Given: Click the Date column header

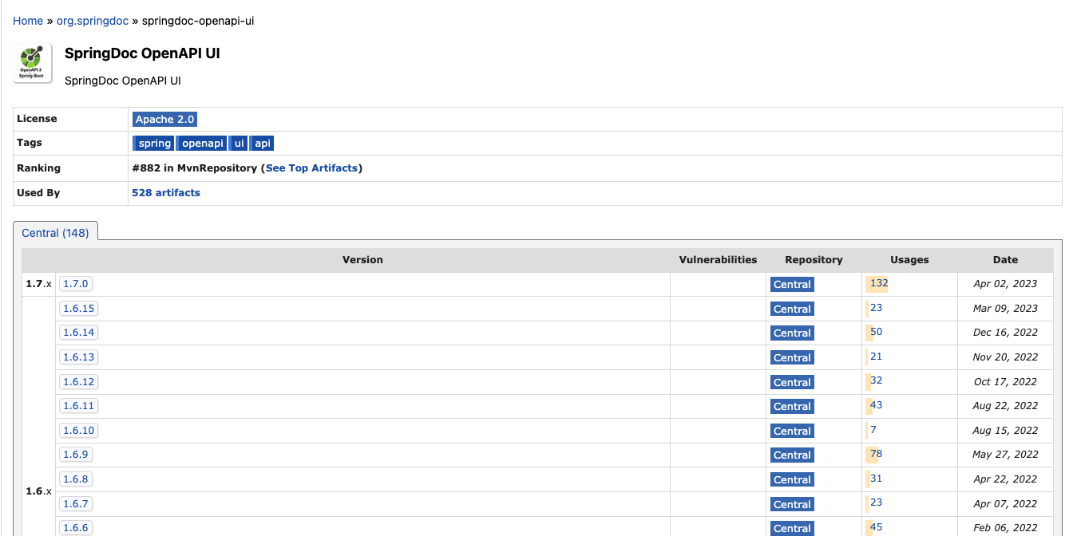Looking at the screenshot, I should click(1005, 260).
